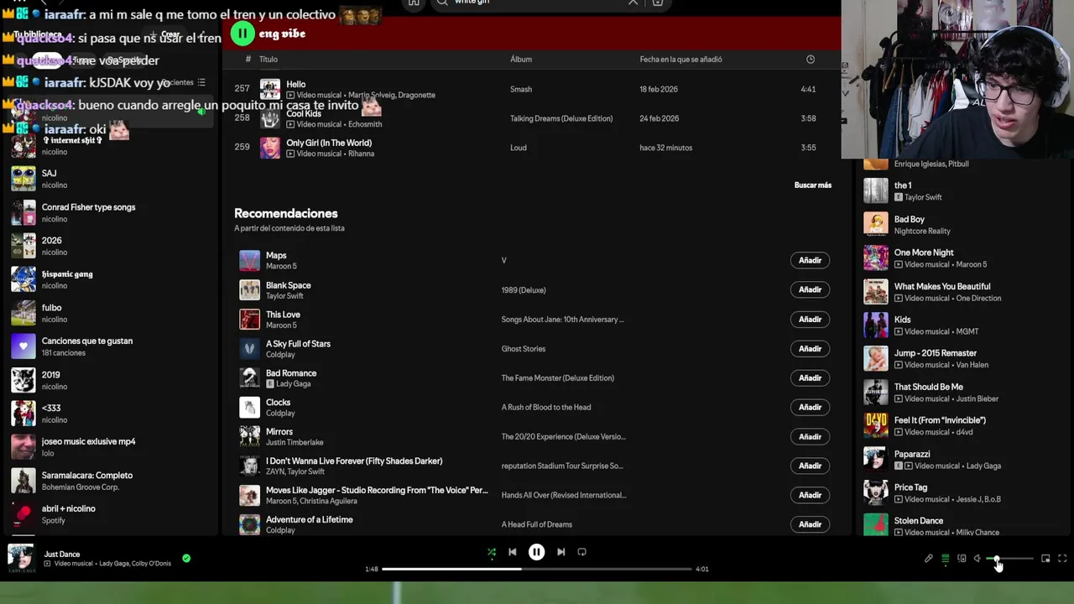The width and height of the screenshot is (1074, 604).
Task: Toggle shuffle in the player bar
Action: [x=492, y=552]
